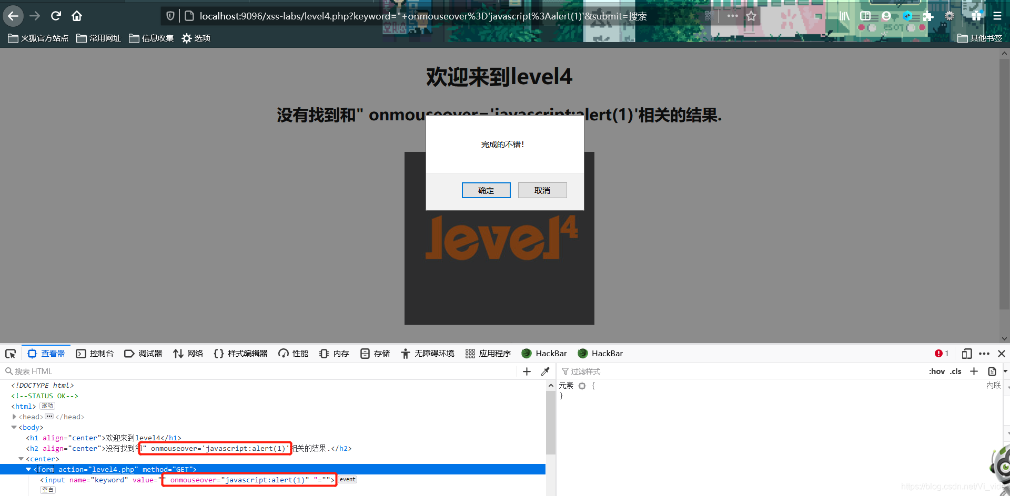Click the plus to create a new node

(527, 371)
